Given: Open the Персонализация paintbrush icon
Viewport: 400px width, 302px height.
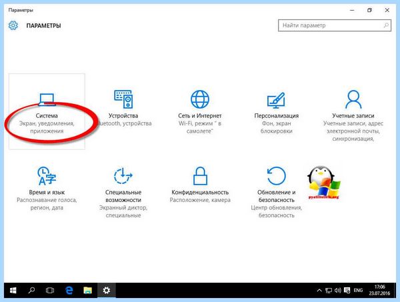Looking at the screenshot, I should (276, 100).
